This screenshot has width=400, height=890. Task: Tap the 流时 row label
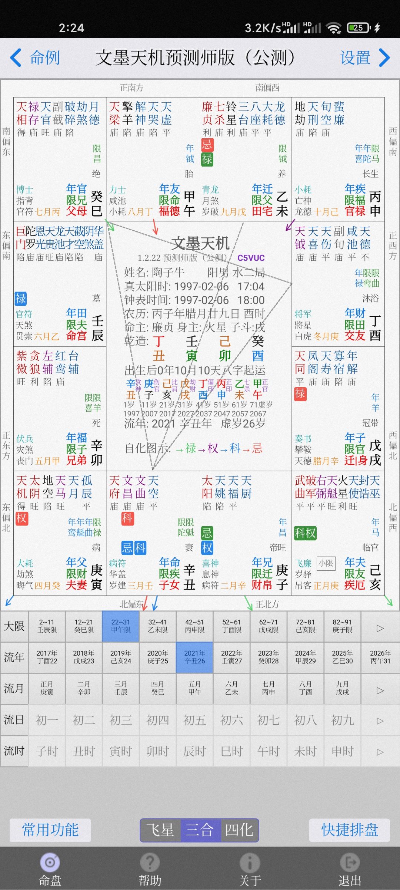14,751
